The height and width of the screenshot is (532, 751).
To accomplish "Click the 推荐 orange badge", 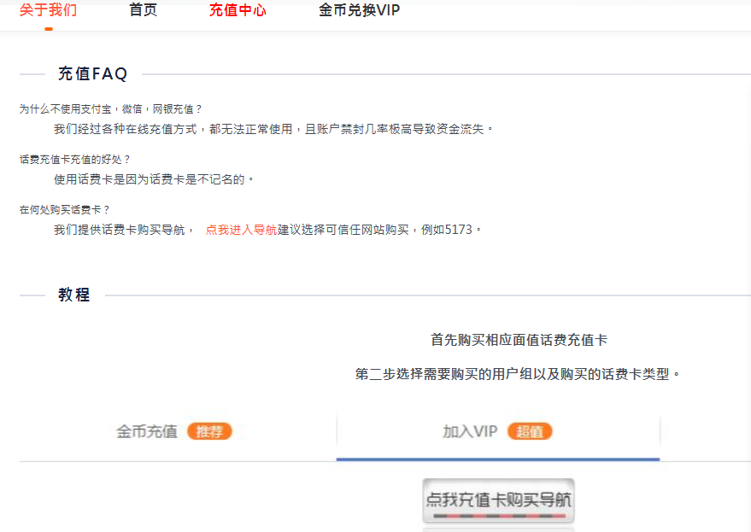I will [x=209, y=431].
